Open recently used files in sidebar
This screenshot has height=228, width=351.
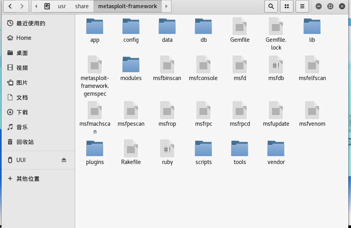(38, 23)
